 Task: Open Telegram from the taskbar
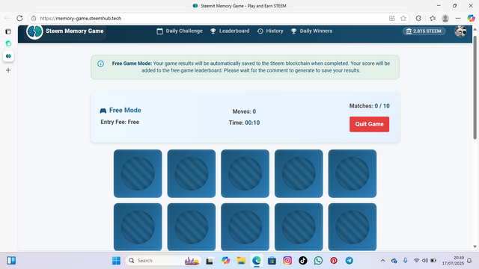click(350, 261)
